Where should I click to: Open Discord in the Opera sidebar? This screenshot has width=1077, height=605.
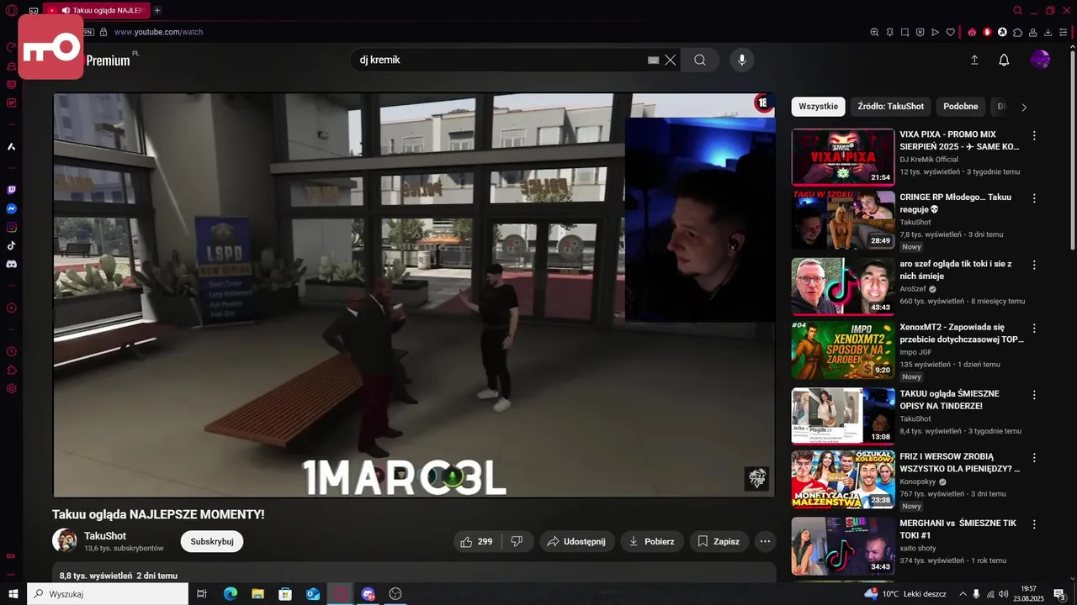coord(12,264)
